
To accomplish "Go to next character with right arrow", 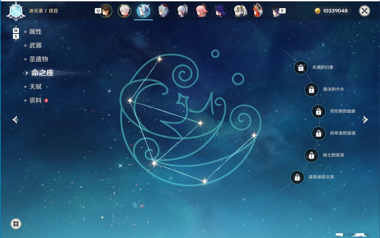I will click(365, 120).
